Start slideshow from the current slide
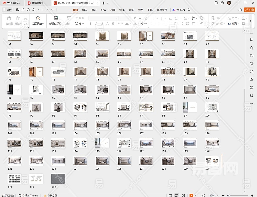This screenshot has width=257, height=197. pyautogui.click(x=38, y=19)
